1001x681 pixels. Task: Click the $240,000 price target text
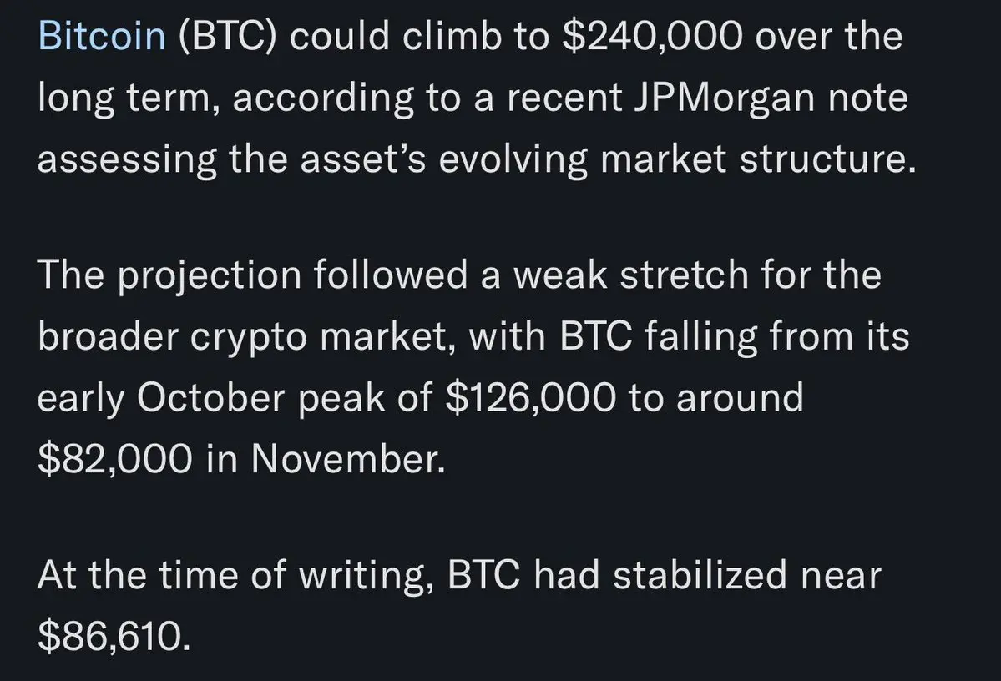(x=651, y=38)
